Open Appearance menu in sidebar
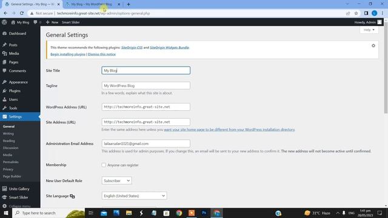Image resolution: width=388 pixels, height=218 pixels. tap(18, 82)
